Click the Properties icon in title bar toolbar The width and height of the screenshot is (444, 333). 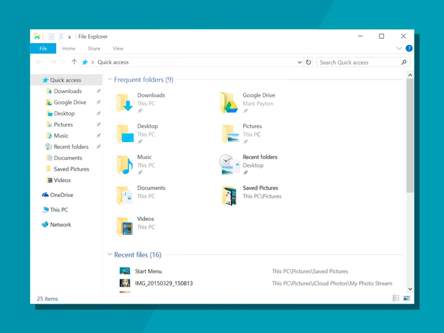[x=51, y=37]
